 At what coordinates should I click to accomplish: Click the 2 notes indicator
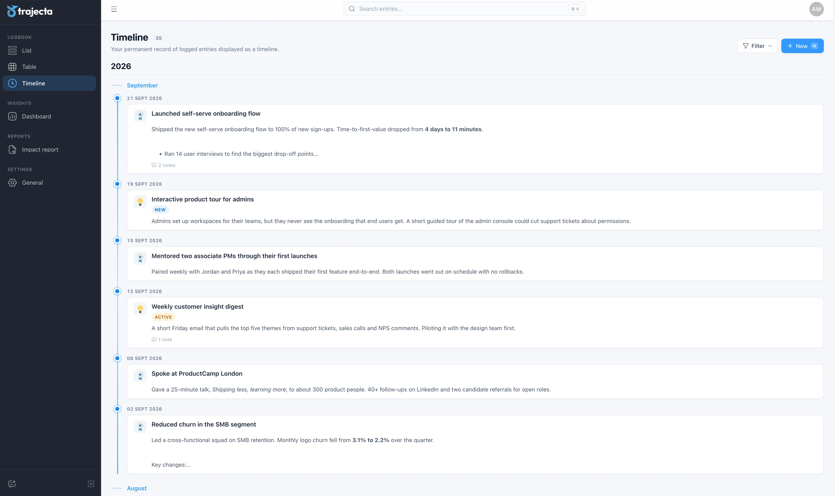point(163,165)
